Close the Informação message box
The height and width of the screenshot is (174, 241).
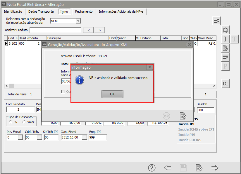pos(149,67)
